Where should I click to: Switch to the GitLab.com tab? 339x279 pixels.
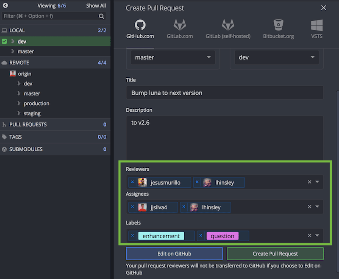point(180,29)
